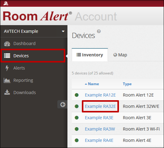Sort devices by the Type column
164x148 pixels.
[x=127, y=84]
